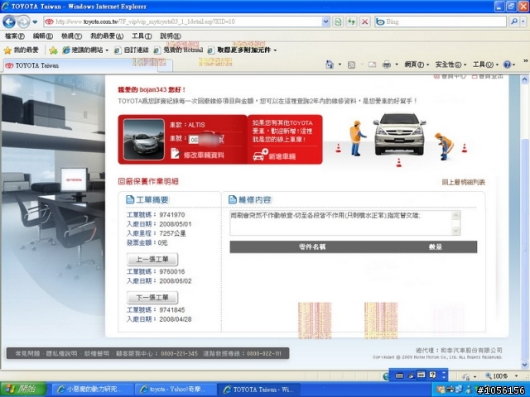Screen dimensions: 530x397
Task: Open the 檔案(F) menu
Action: pos(15,36)
